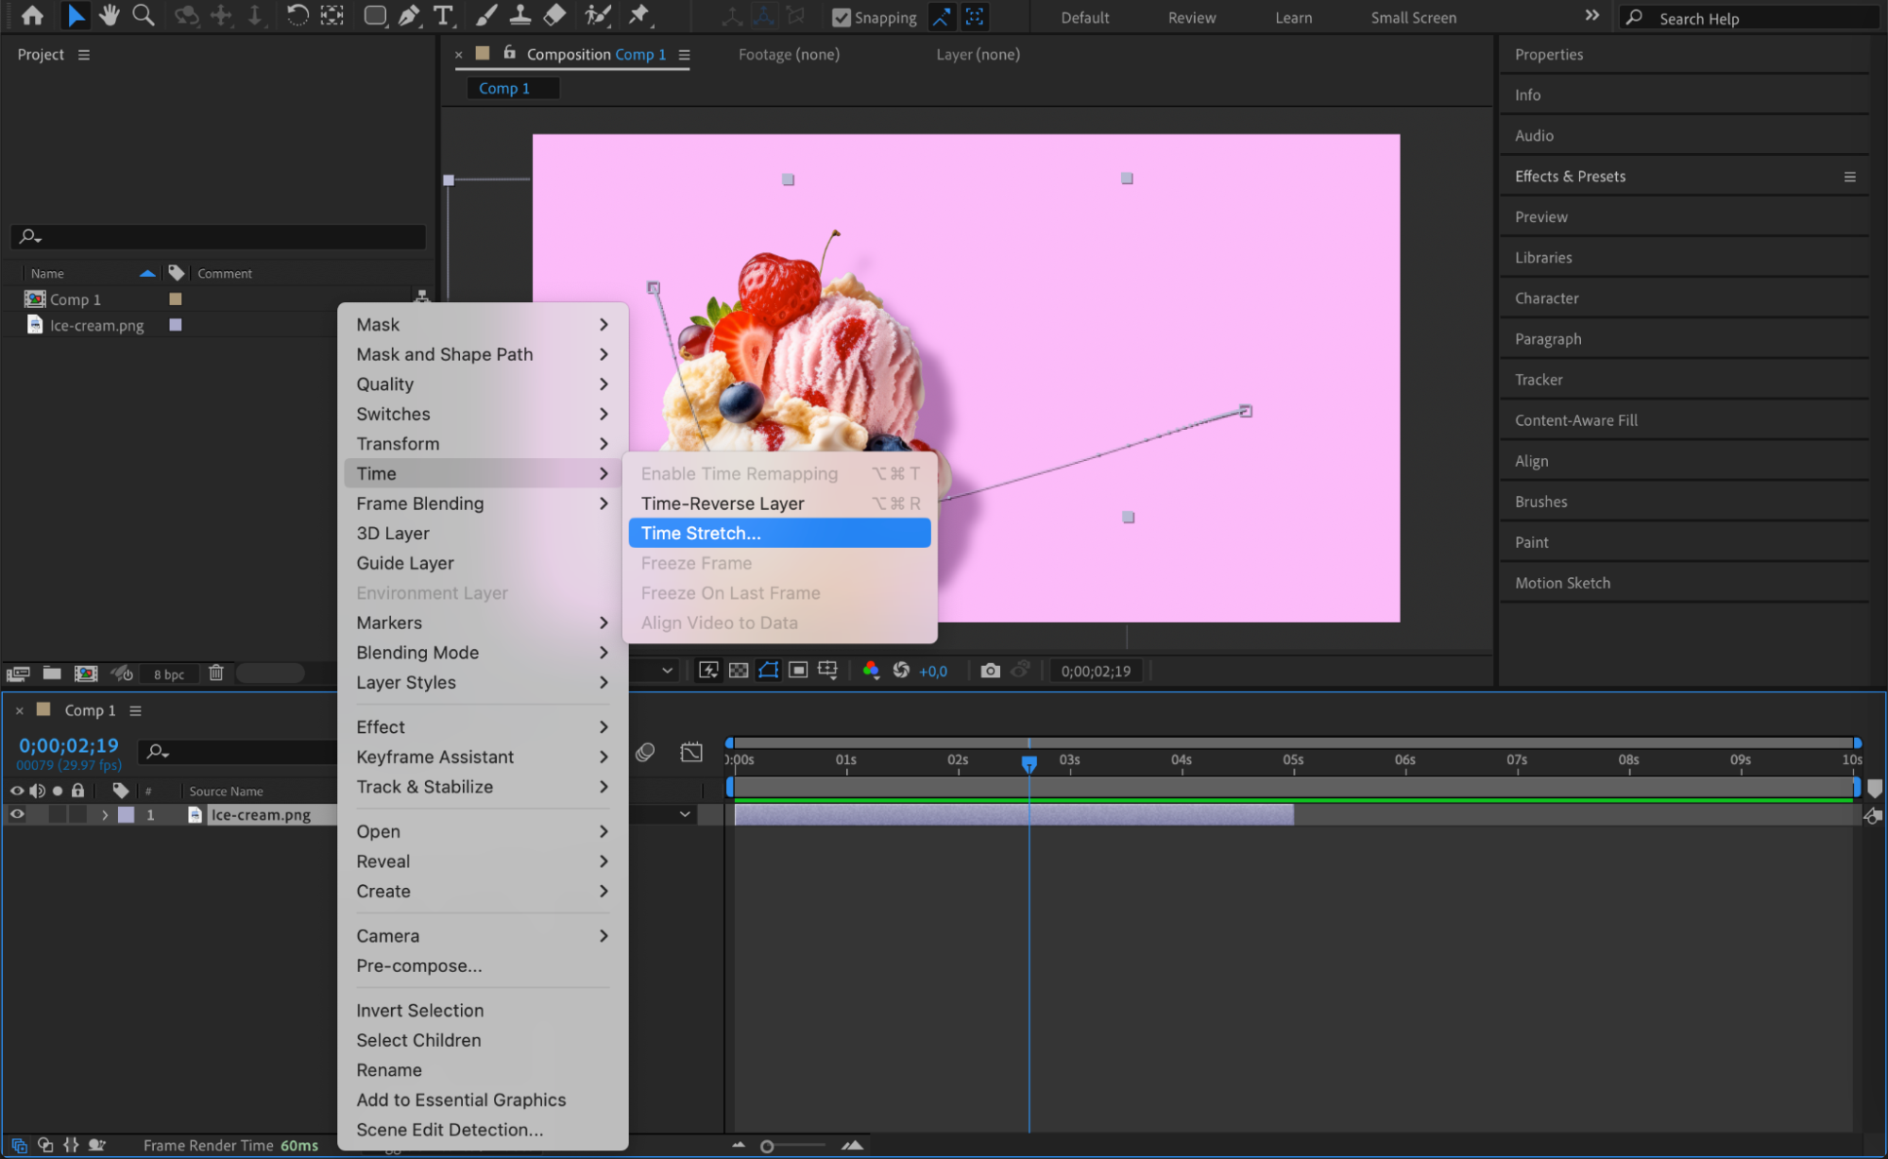Screen dimensions: 1888x1159
Task: Toggle the snap collapsed-layers option beside Snapping
Action: [x=975, y=17]
